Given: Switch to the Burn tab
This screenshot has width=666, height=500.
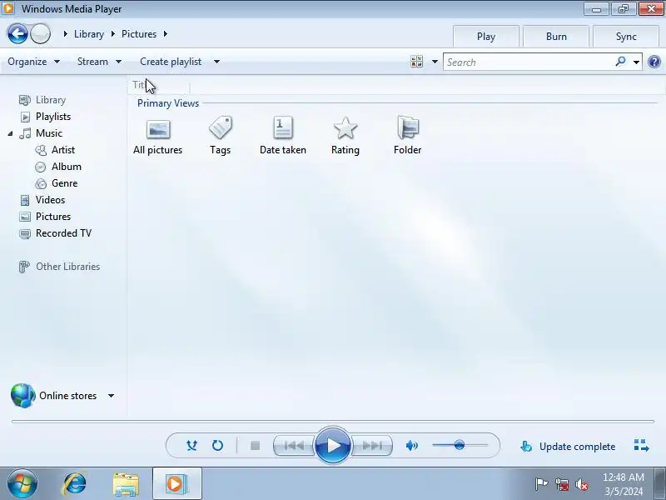Looking at the screenshot, I should (556, 37).
